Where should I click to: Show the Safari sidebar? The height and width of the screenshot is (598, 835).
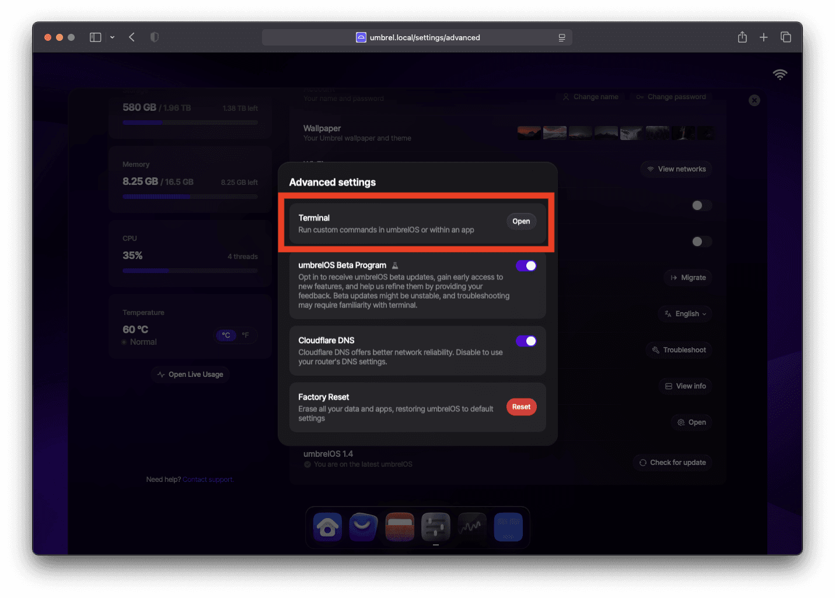pos(96,37)
